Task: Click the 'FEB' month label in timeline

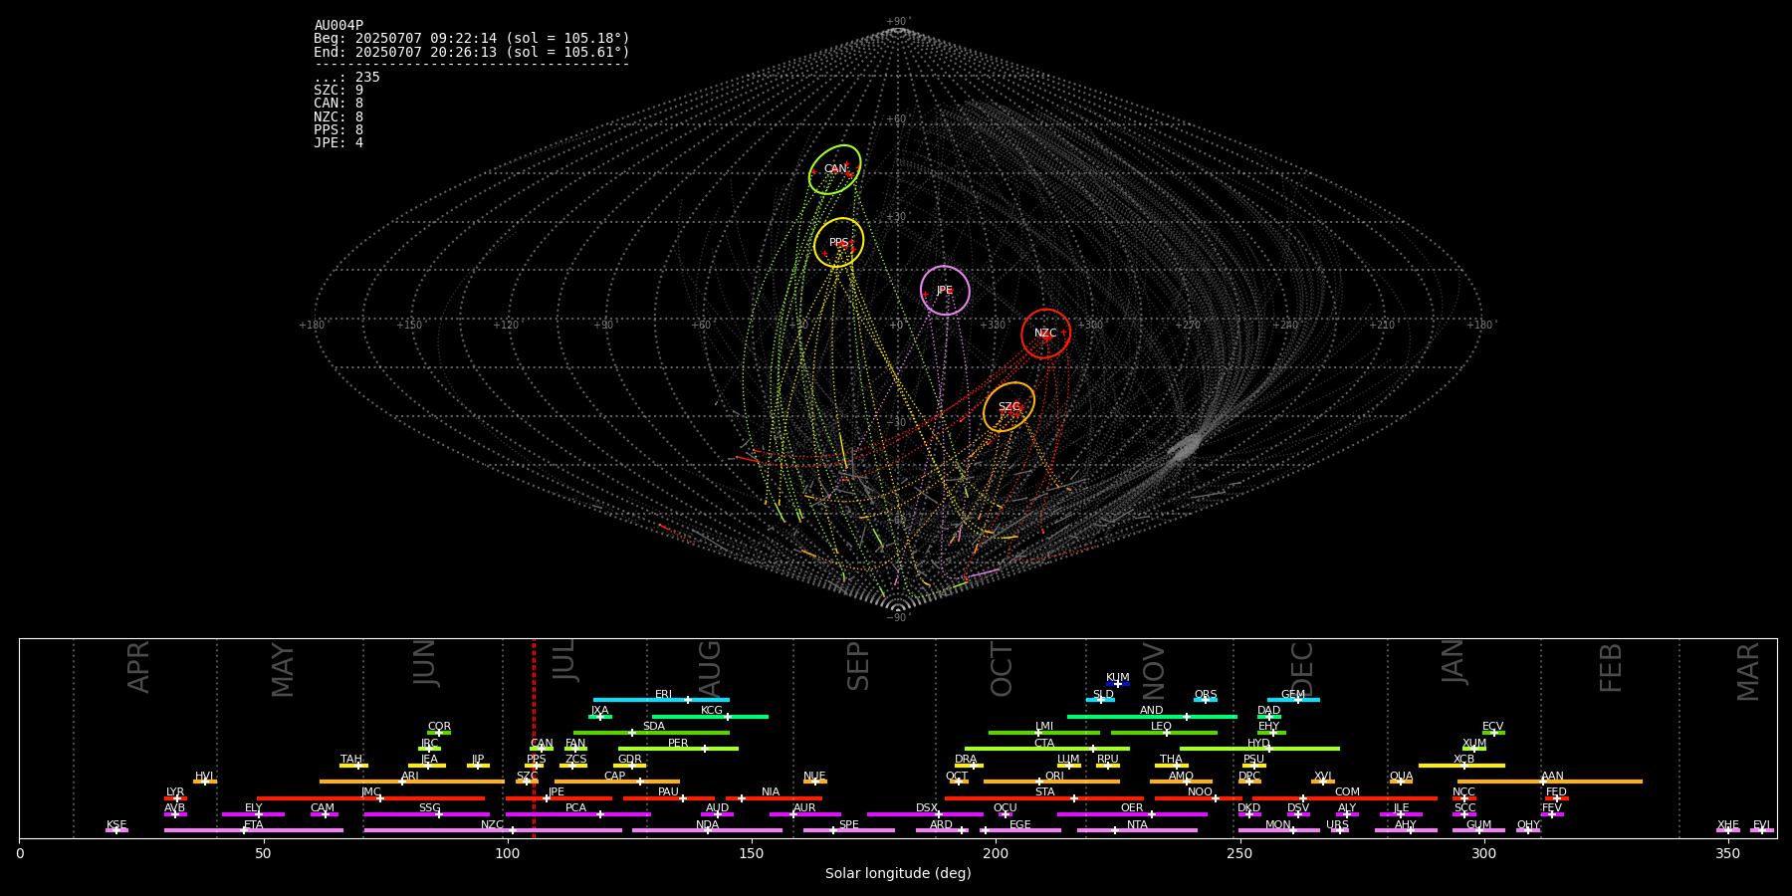Action: tap(1610, 667)
